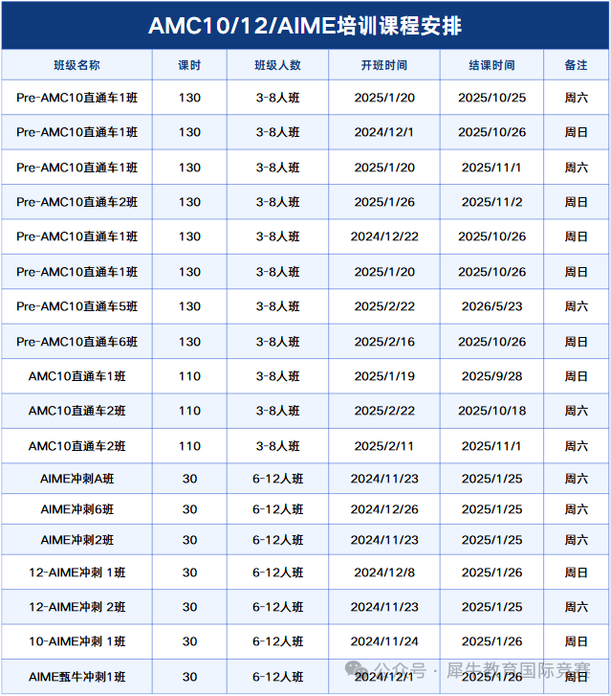Image resolution: width=611 pixels, height=696 pixels.
Task: Click the Pre-AMC10直通车6班 row name
Action: point(77,342)
